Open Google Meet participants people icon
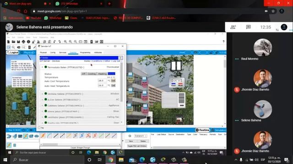 (233, 27)
